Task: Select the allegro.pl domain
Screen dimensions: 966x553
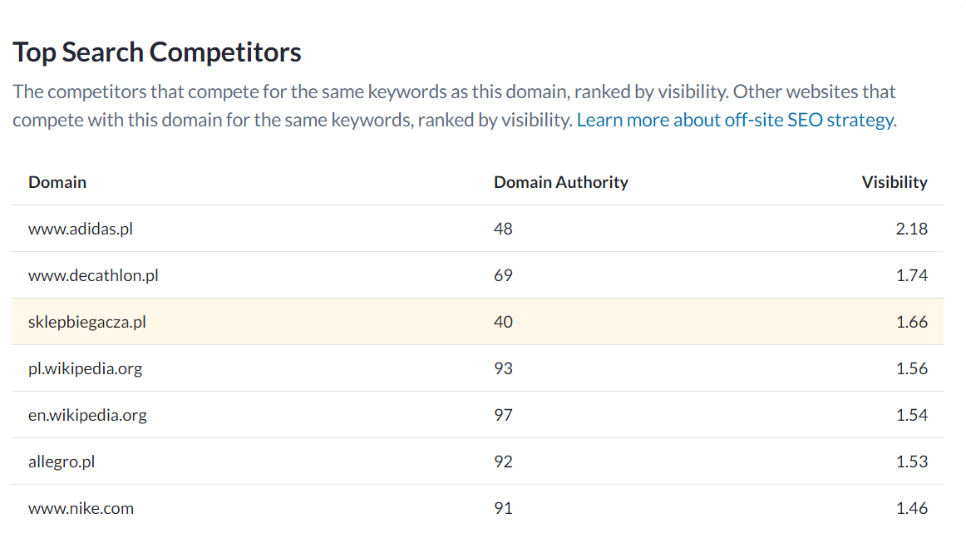Action: [62, 462]
